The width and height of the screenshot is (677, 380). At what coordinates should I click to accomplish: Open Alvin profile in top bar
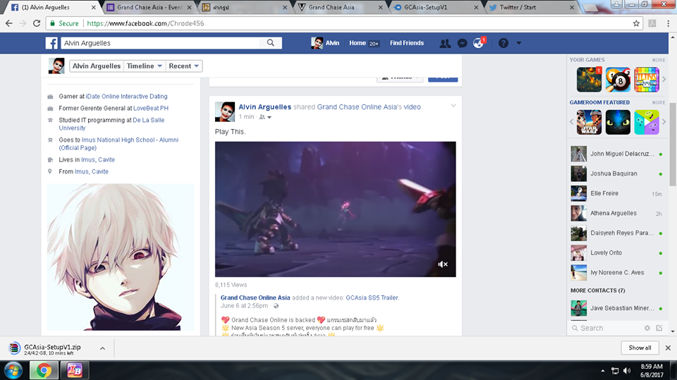(325, 43)
